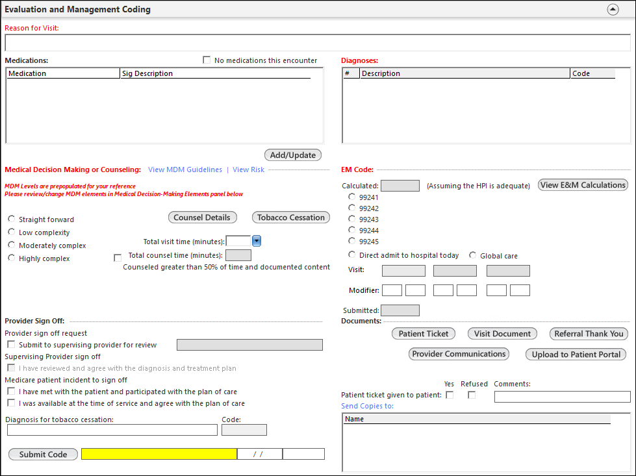
Task: Choose EM code 99244
Action: click(x=351, y=229)
